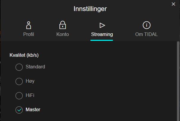
Task: Select the Standard quality radio button
Action: (x=19, y=67)
